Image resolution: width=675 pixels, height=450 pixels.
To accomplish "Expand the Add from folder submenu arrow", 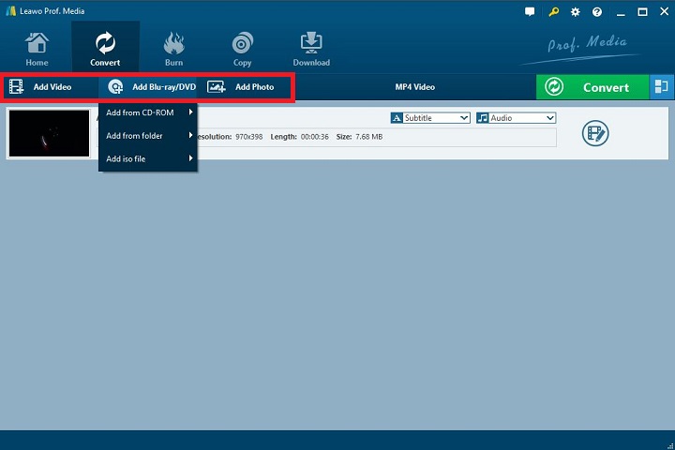I will 190,135.
